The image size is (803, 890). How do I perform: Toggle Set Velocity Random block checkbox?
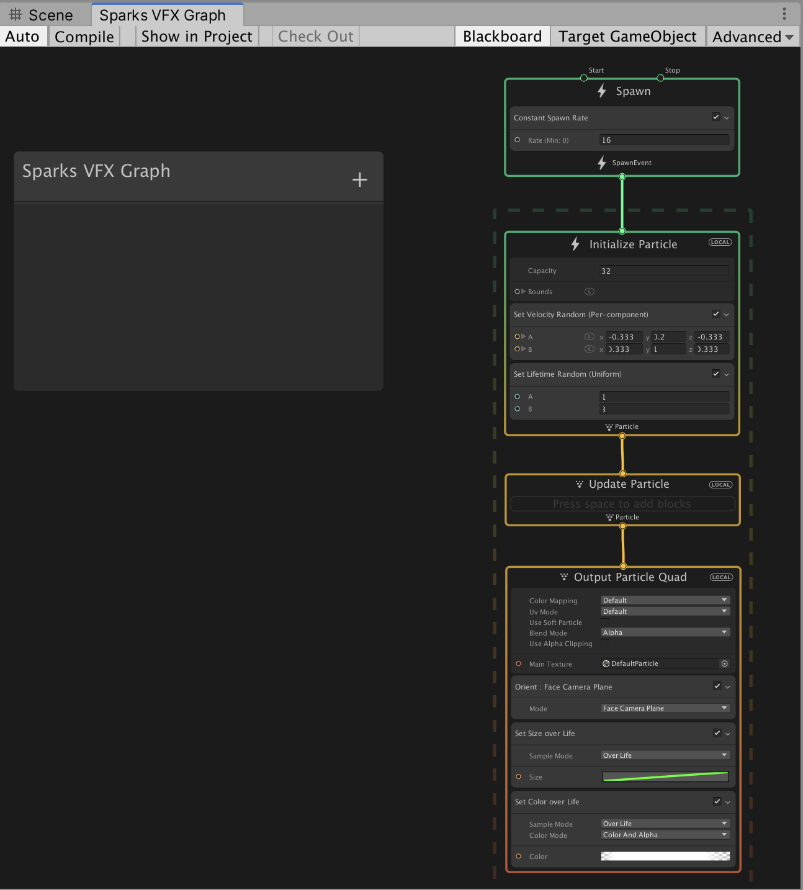click(x=716, y=314)
